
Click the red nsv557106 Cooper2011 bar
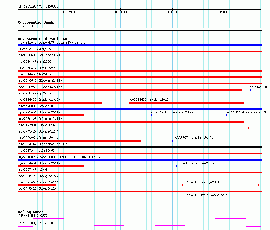click(x=37, y=185)
